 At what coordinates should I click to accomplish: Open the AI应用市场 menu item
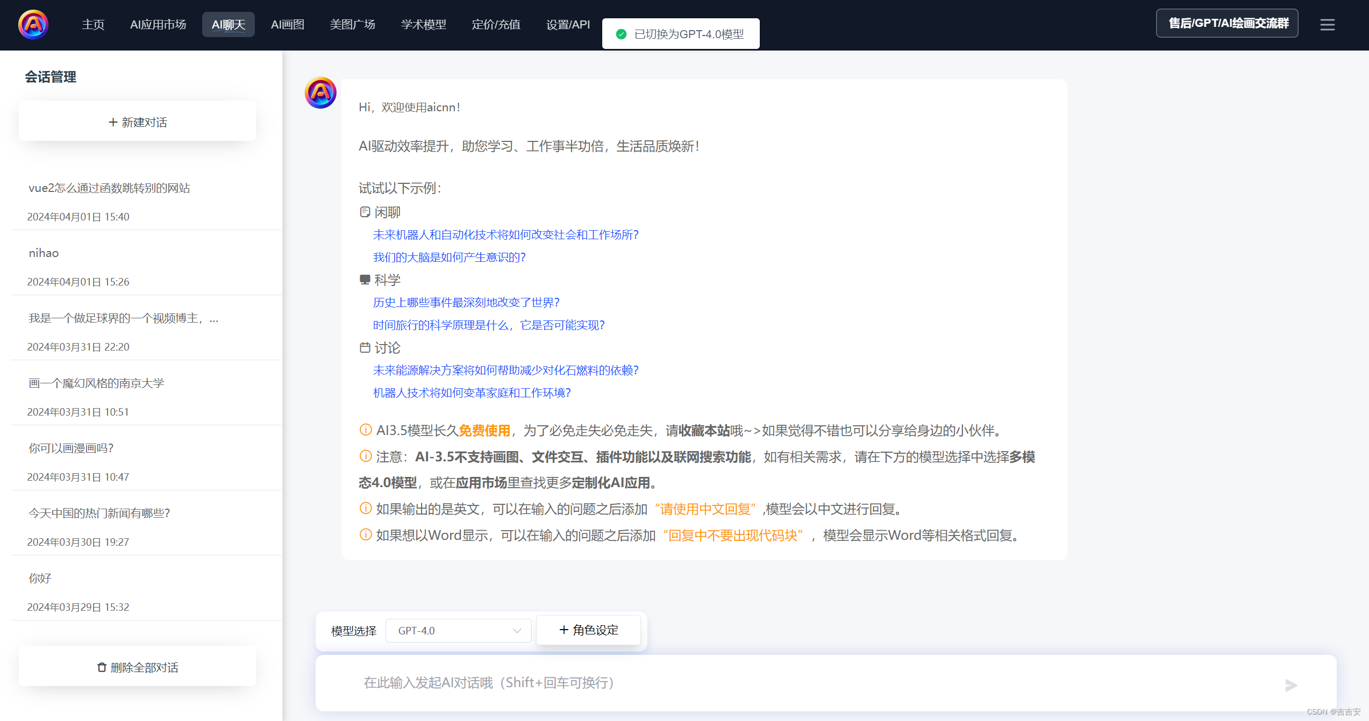(158, 25)
